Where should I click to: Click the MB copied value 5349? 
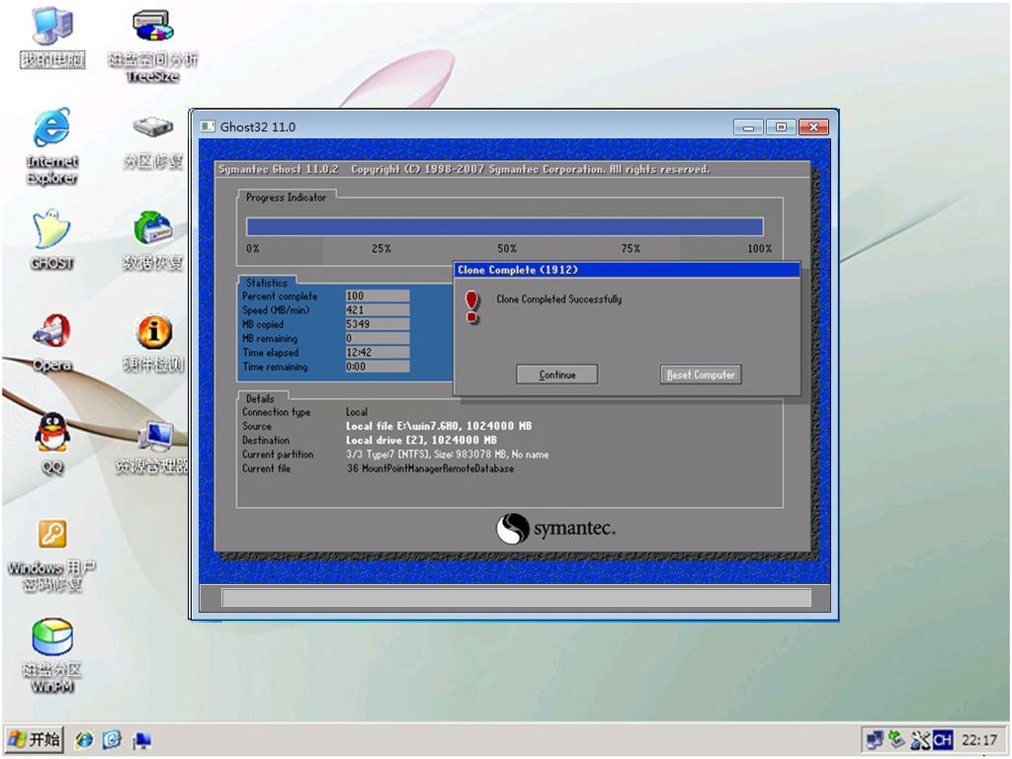(x=377, y=324)
